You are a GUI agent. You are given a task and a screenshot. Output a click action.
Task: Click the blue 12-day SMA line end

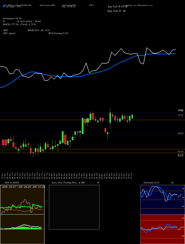(x=175, y=53)
